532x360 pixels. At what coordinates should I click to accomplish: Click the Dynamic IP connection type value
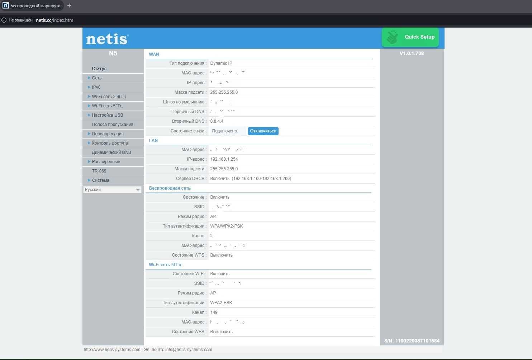tap(221, 63)
